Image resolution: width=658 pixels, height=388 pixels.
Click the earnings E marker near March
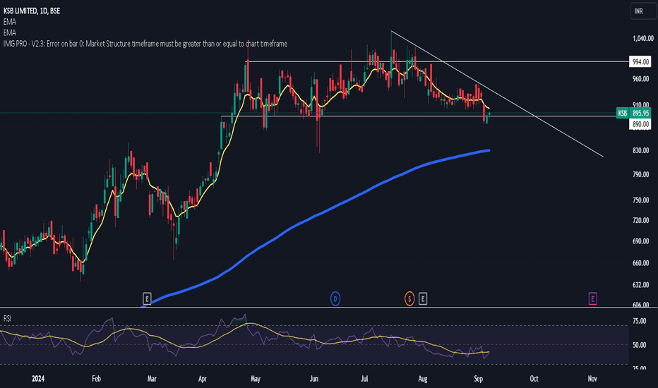147,298
